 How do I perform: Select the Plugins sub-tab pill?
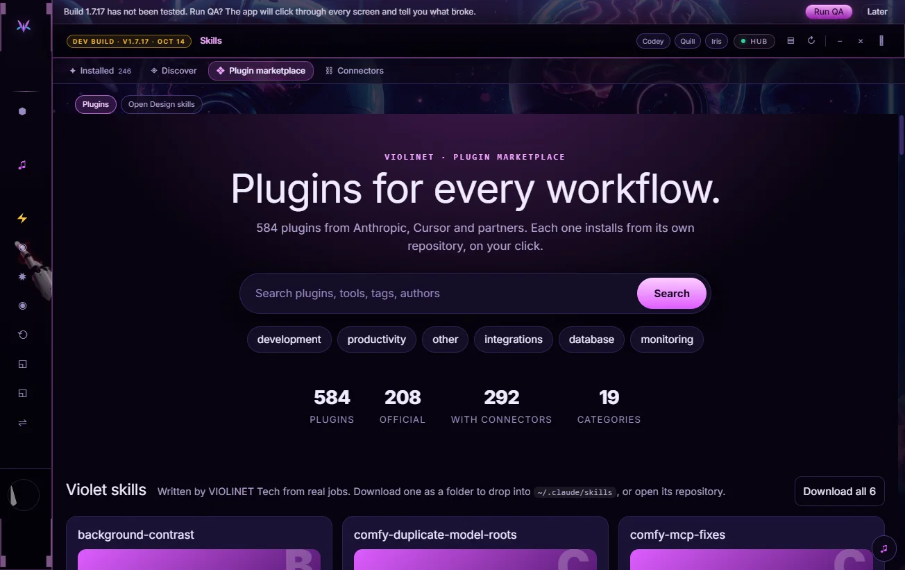(96, 104)
